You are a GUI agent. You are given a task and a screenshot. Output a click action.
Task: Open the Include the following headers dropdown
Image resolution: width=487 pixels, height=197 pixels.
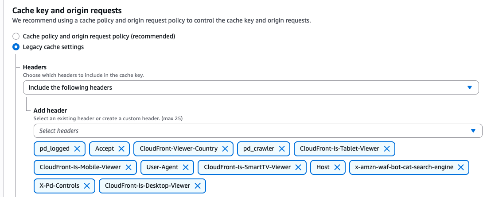[x=251, y=87]
